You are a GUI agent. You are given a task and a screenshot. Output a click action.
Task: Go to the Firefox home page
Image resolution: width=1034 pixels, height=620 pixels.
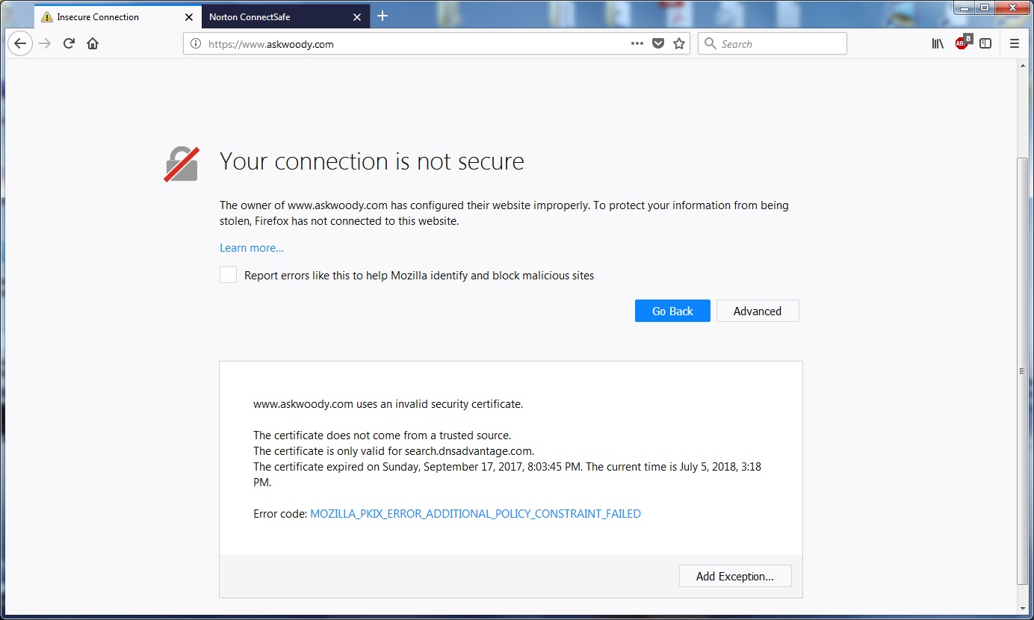click(x=93, y=43)
